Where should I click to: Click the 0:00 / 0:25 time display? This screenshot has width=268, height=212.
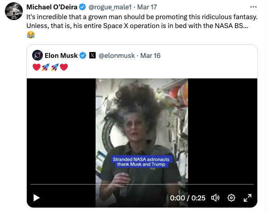click(188, 197)
